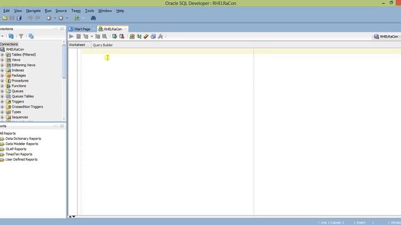
Task: Click the Forward navigation arrow icon
Action: point(61,18)
